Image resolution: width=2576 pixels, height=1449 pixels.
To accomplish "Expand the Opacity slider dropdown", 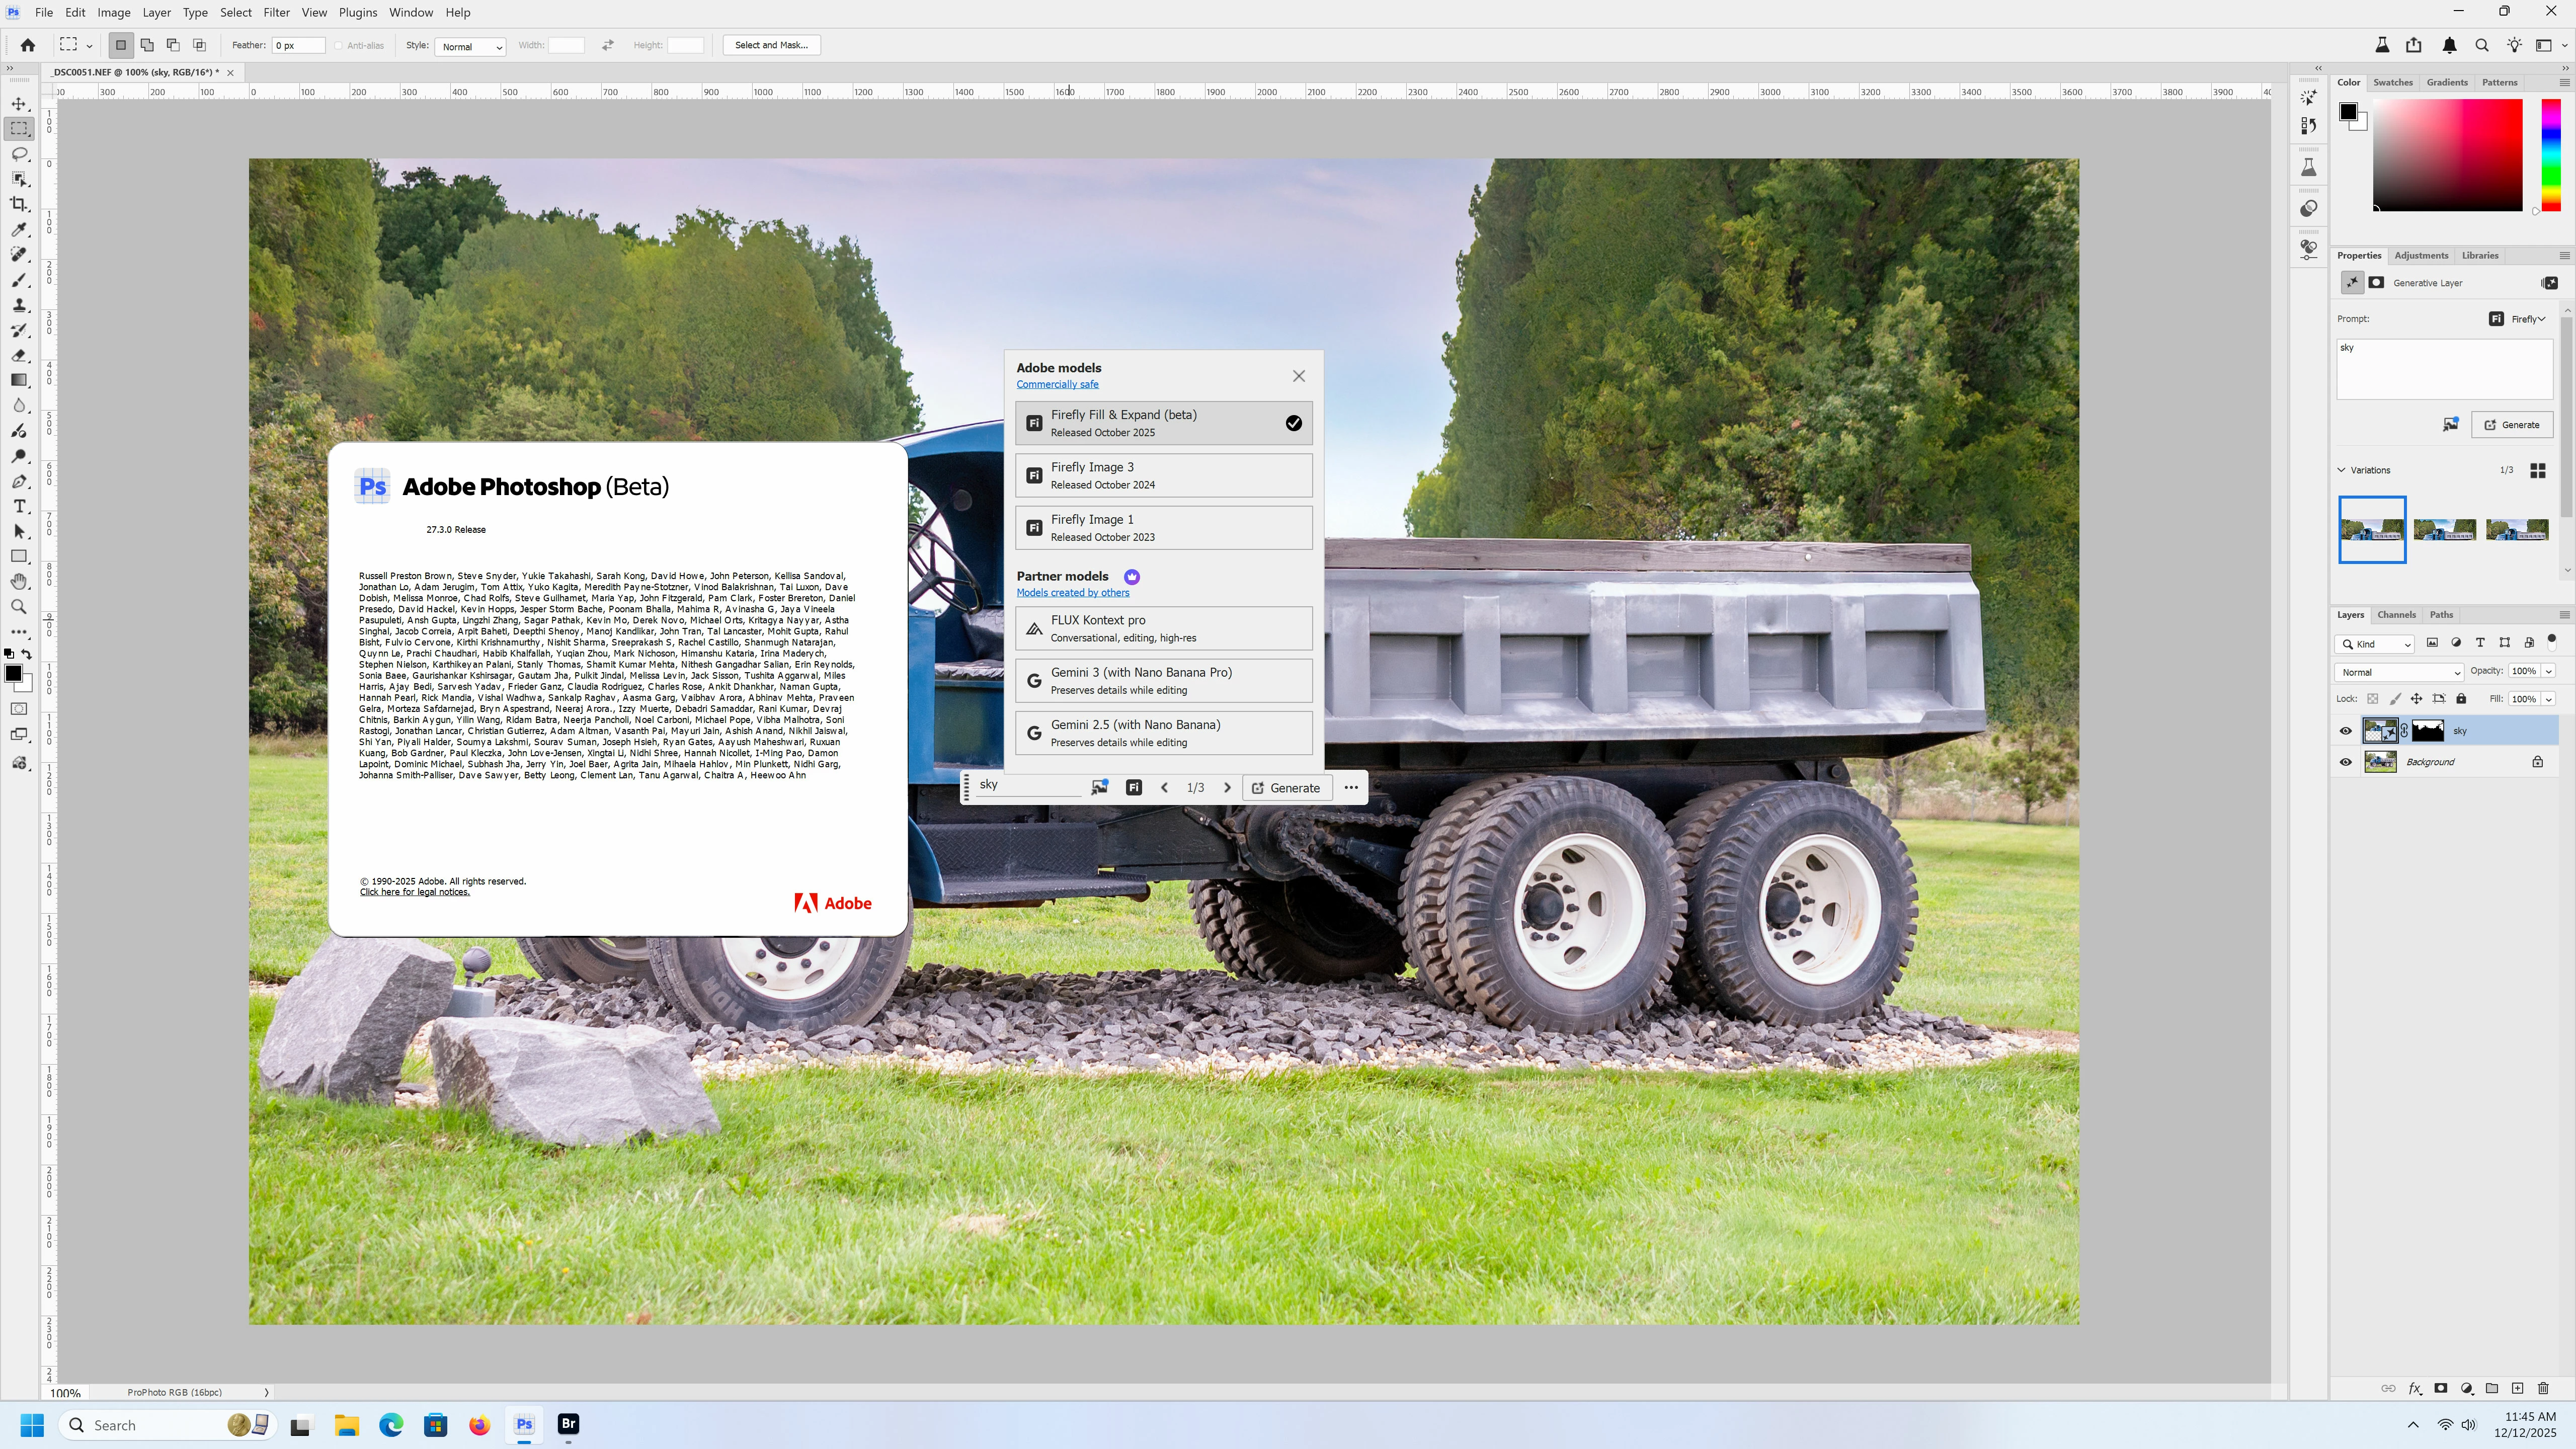I will point(2549,671).
